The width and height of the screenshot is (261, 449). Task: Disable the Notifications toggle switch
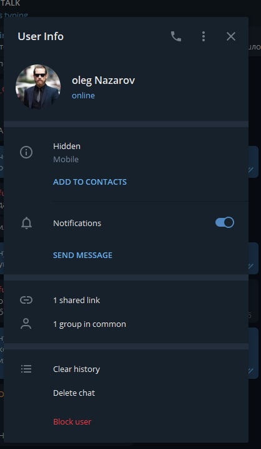[x=225, y=222]
